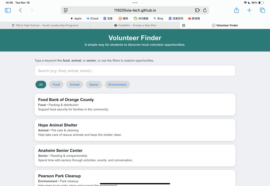Go back with the back arrow

20,10
